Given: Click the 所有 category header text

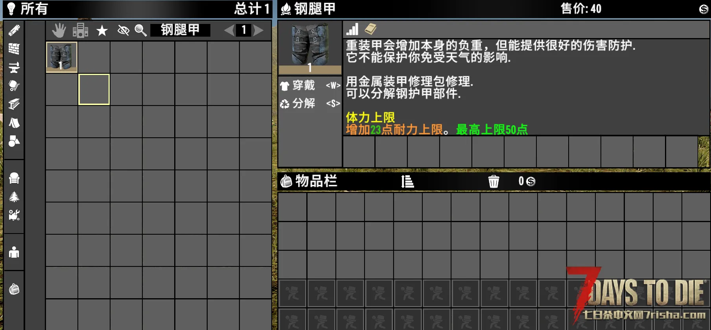Looking at the screenshot, I should (34, 9).
